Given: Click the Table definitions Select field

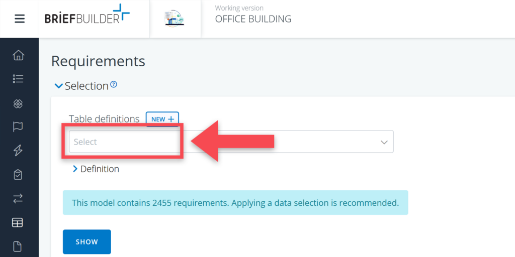Looking at the screenshot, I should [x=123, y=142].
